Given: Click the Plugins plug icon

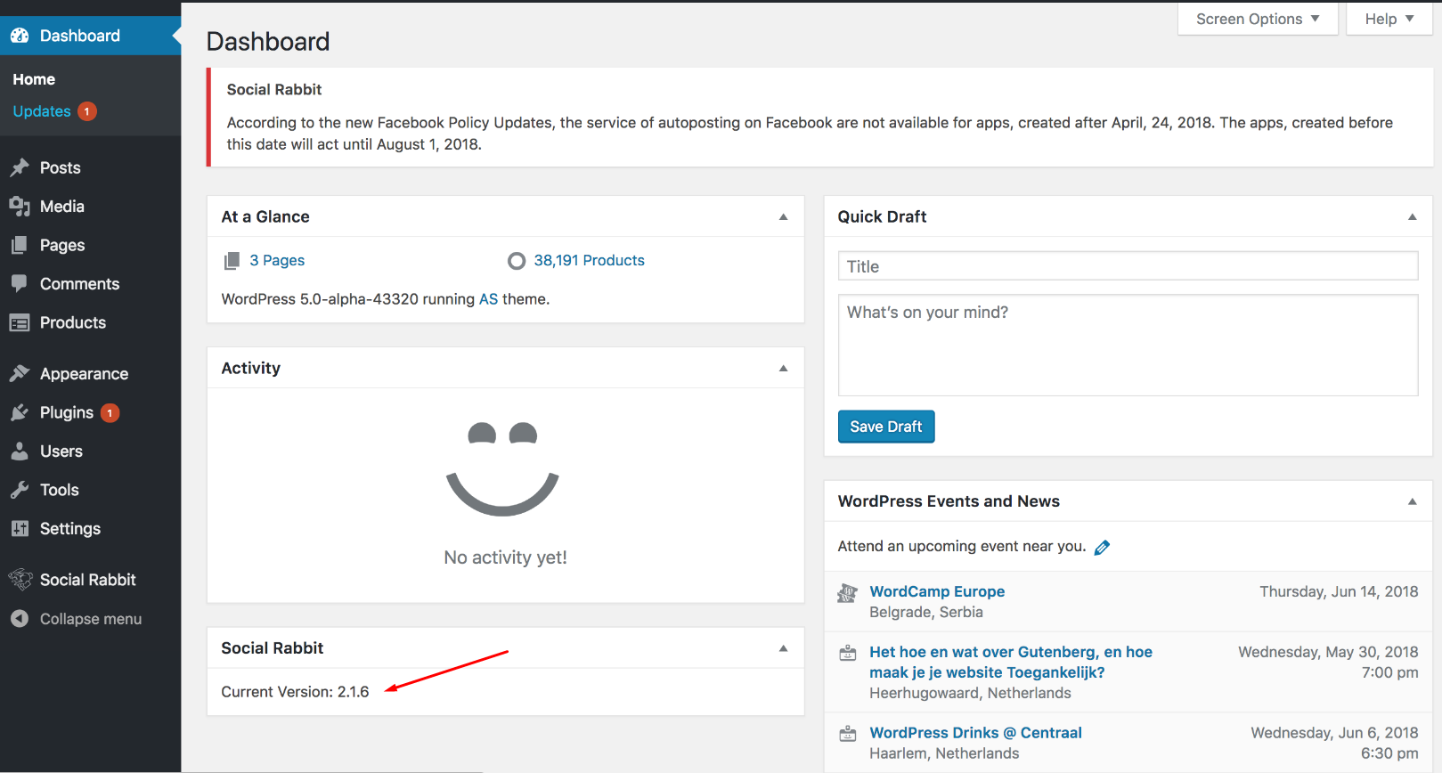Looking at the screenshot, I should [x=20, y=412].
